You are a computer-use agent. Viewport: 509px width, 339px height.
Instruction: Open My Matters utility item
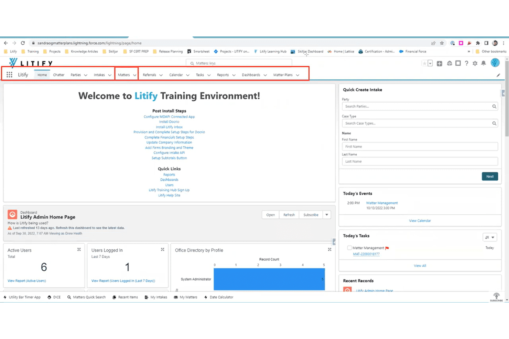(x=185, y=297)
